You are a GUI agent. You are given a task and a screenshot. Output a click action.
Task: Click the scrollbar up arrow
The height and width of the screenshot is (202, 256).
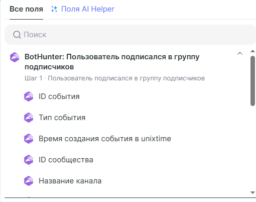point(252,51)
